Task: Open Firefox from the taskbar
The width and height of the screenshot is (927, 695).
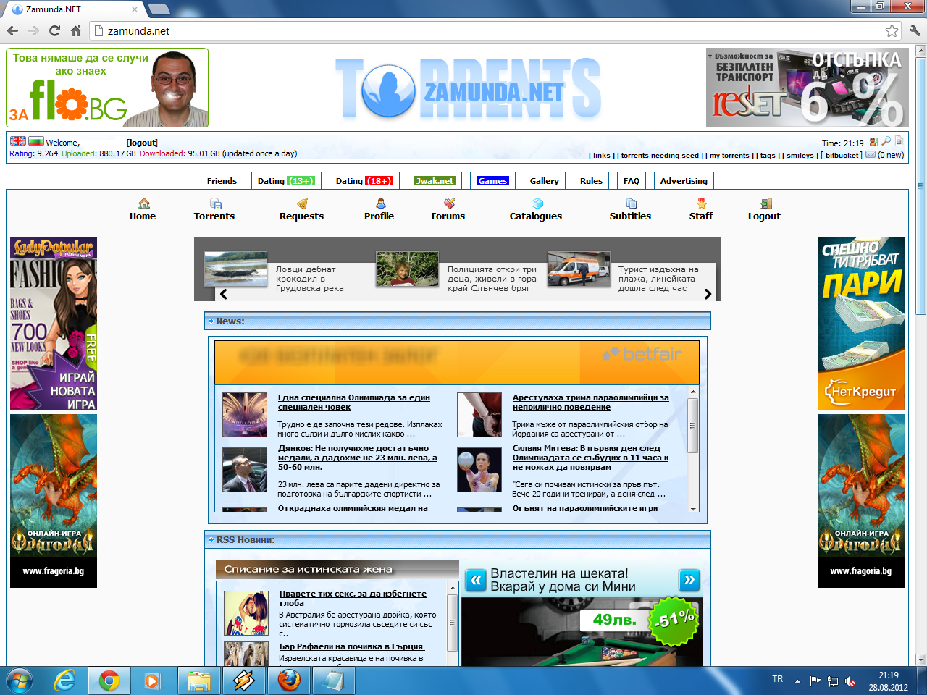Action: [x=288, y=681]
